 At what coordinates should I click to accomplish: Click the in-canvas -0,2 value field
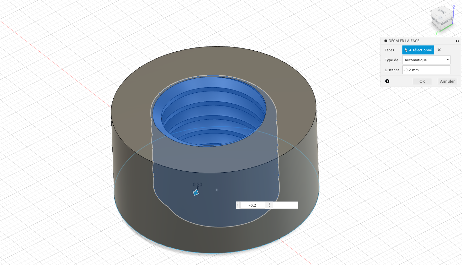click(253, 205)
